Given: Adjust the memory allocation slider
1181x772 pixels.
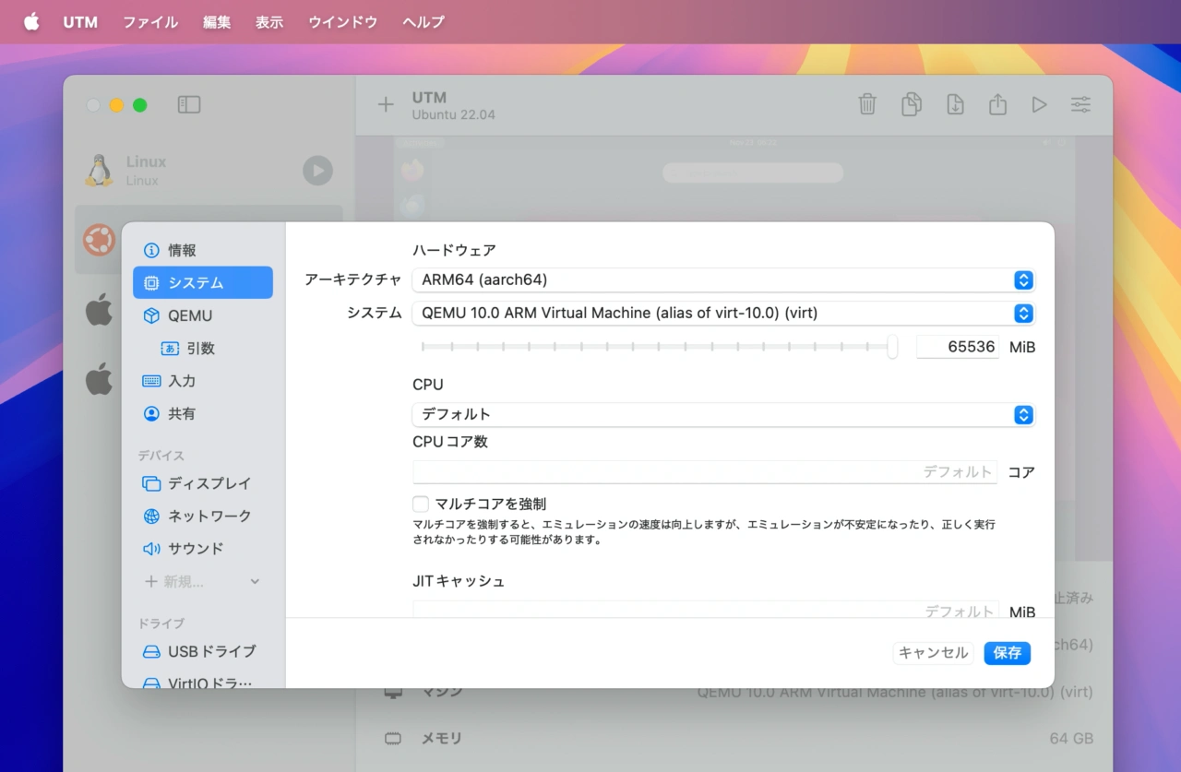Looking at the screenshot, I should [x=891, y=347].
